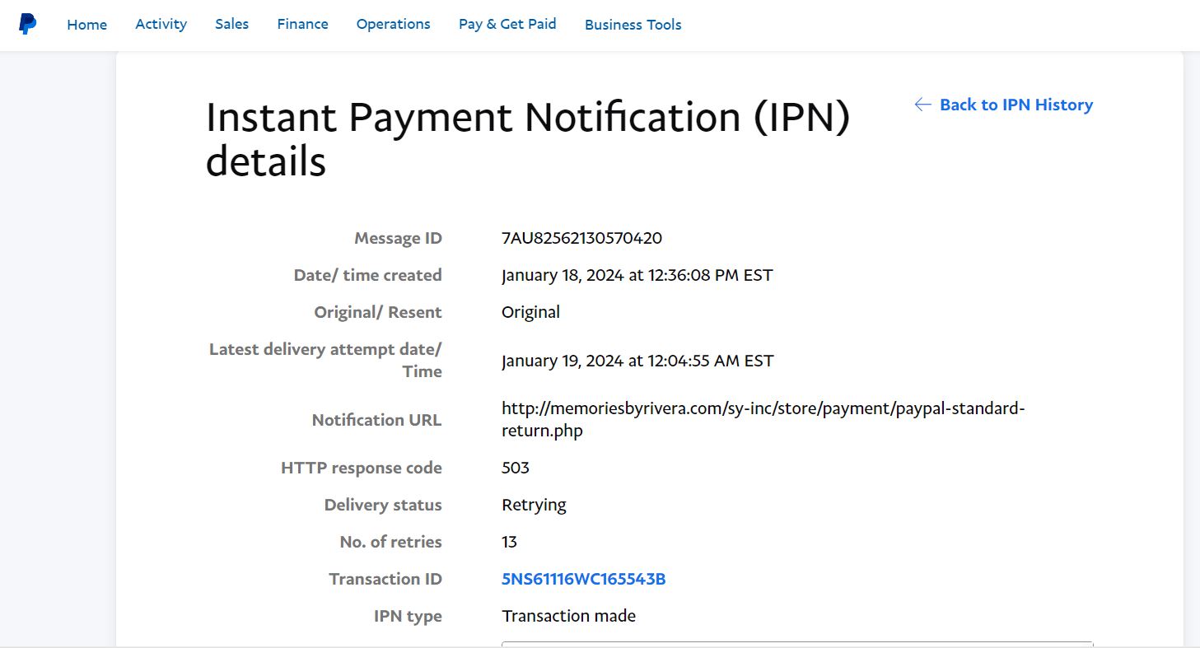
Task: Open the Operations menu
Action: tap(394, 25)
